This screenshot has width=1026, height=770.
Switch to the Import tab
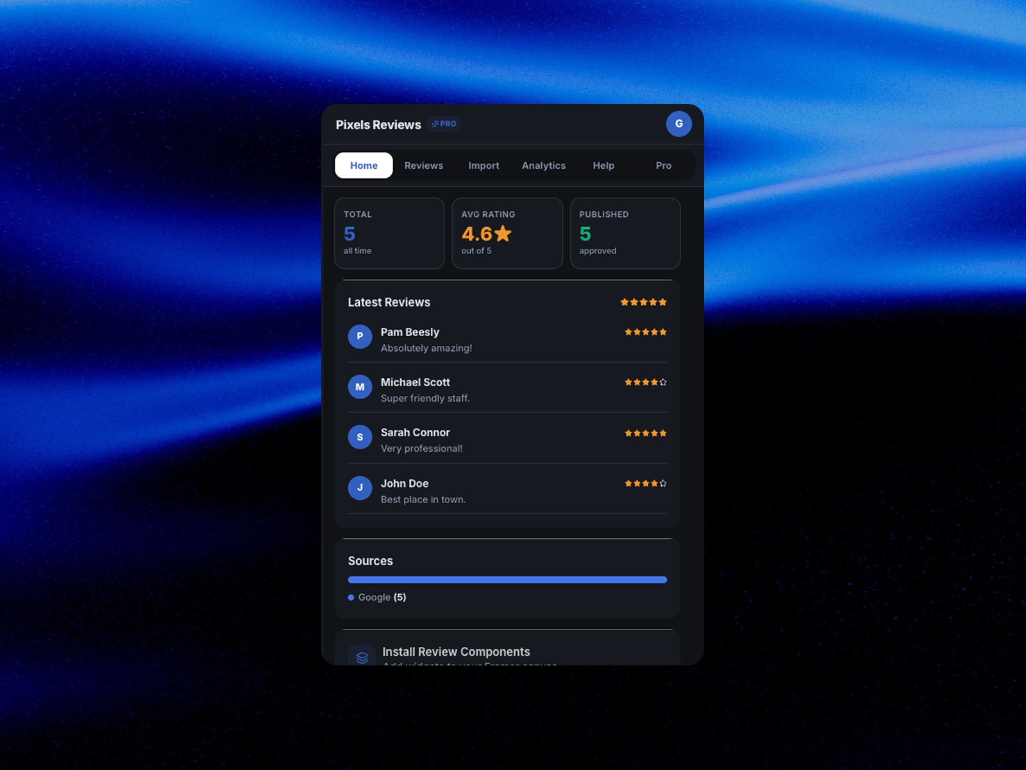point(484,165)
